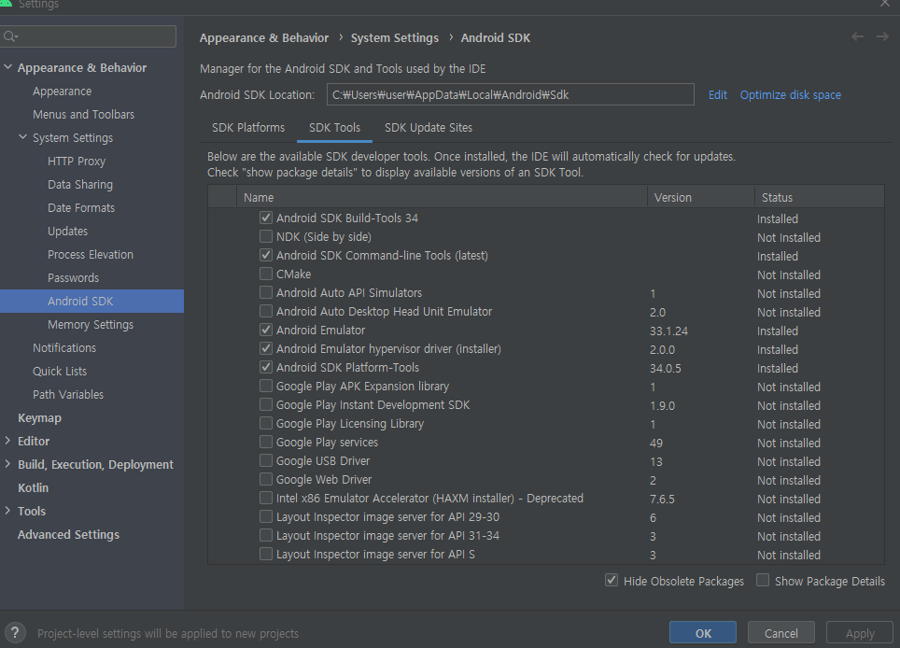Select Quick Lists in the sidebar
This screenshot has height=648, width=900.
click(x=60, y=372)
